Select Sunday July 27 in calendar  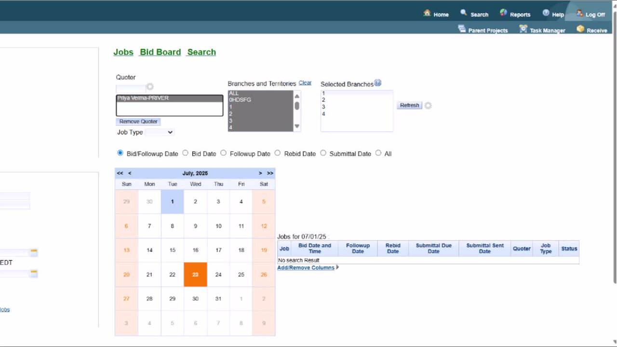click(x=126, y=299)
